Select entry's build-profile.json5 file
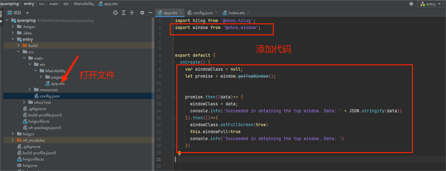The width and height of the screenshot is (446, 171). [x=45, y=115]
